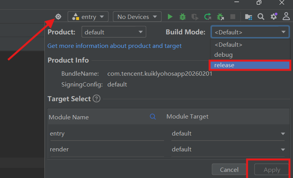
Task: Select the SigningConfig value default
Action: 117,84
